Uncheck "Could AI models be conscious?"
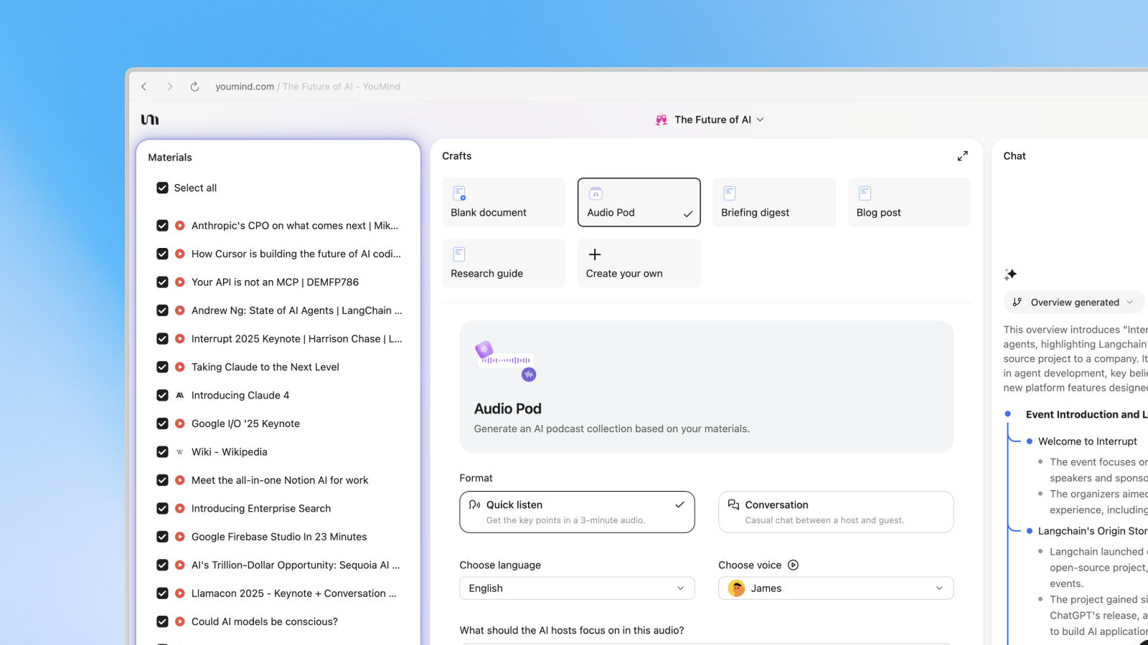This screenshot has width=1148, height=645. 162,621
